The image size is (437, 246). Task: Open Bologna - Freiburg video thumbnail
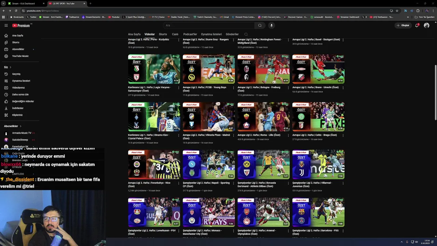pos(264,69)
